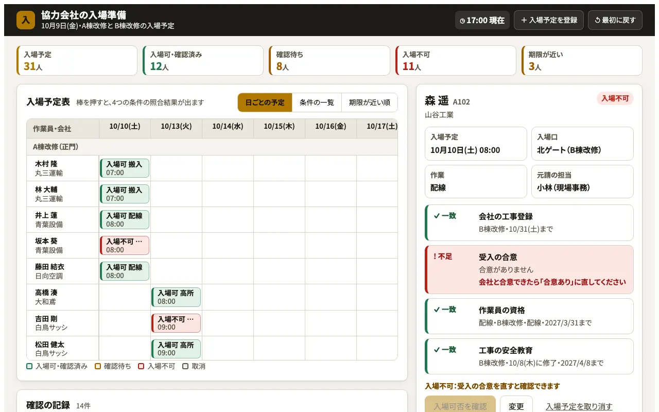This screenshot has width=659, height=412.
Task: Click the amber 確認待ち legend swatch
Action: coord(98,366)
